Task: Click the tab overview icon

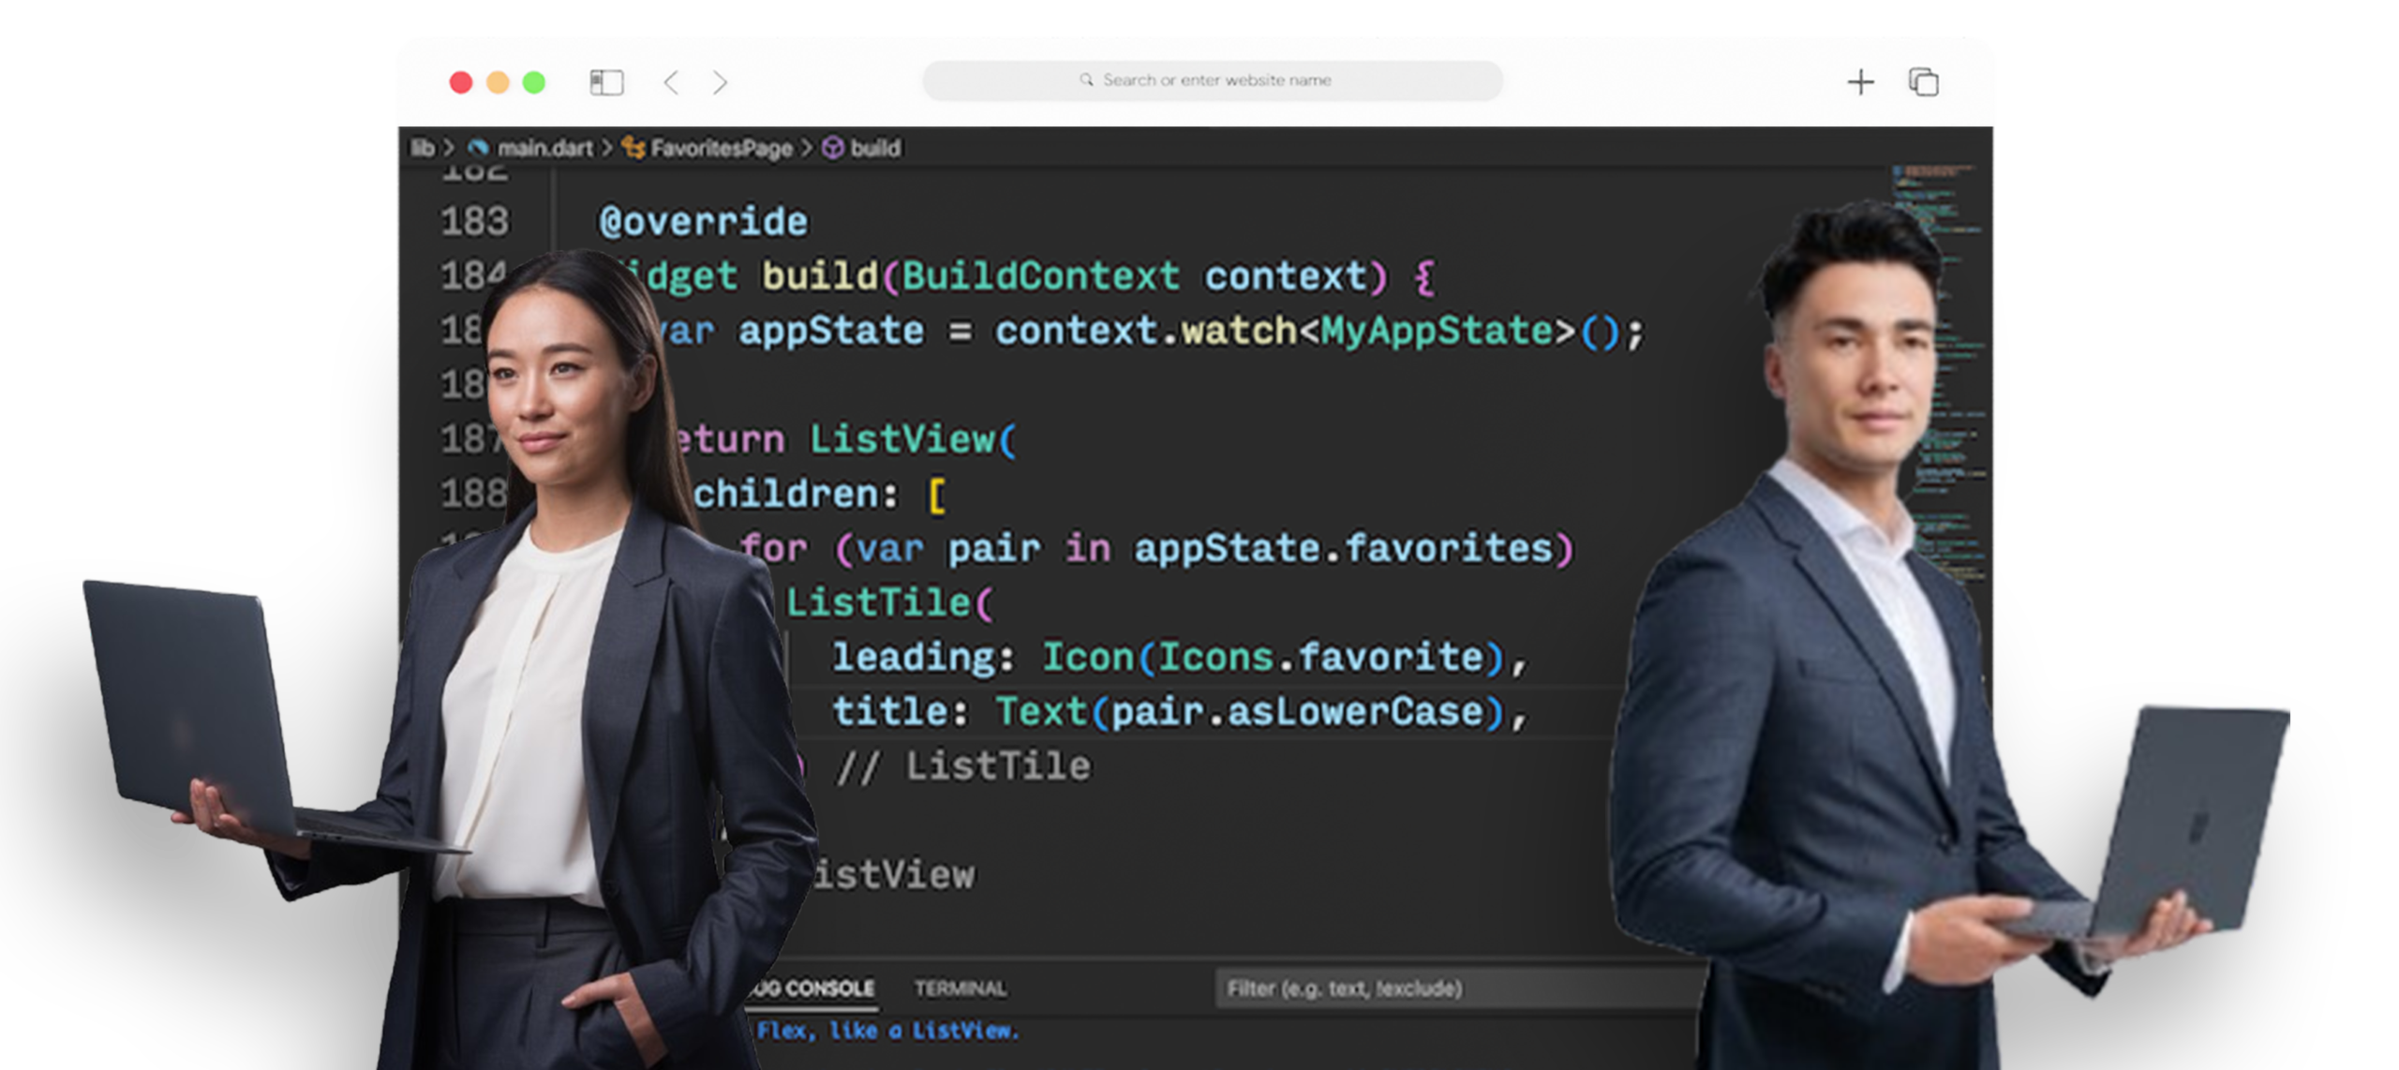Action: [x=1923, y=82]
